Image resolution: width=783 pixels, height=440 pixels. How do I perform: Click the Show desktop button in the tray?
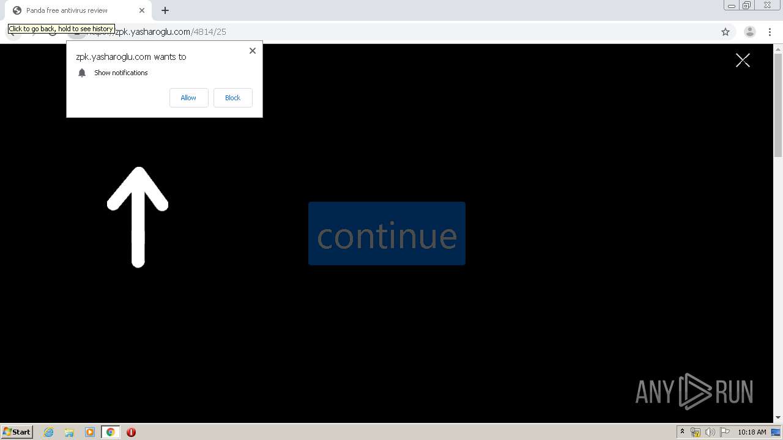tap(776, 432)
